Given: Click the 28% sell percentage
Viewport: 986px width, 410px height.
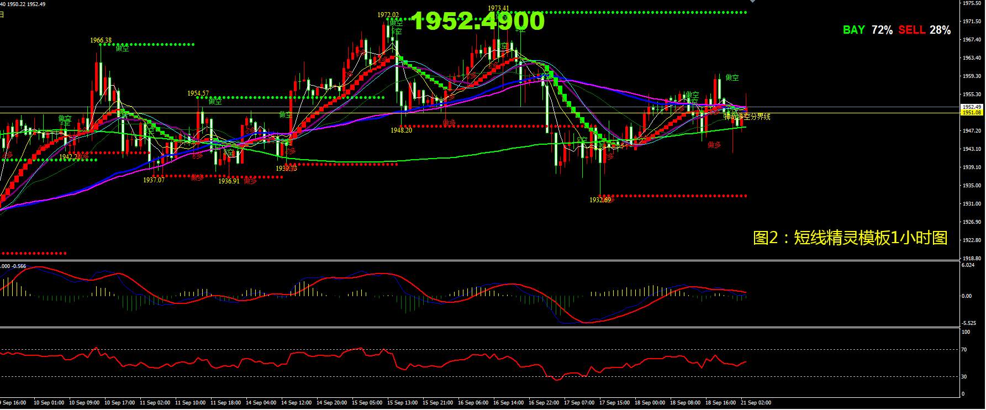Looking at the screenshot, I should pyautogui.click(x=940, y=30).
